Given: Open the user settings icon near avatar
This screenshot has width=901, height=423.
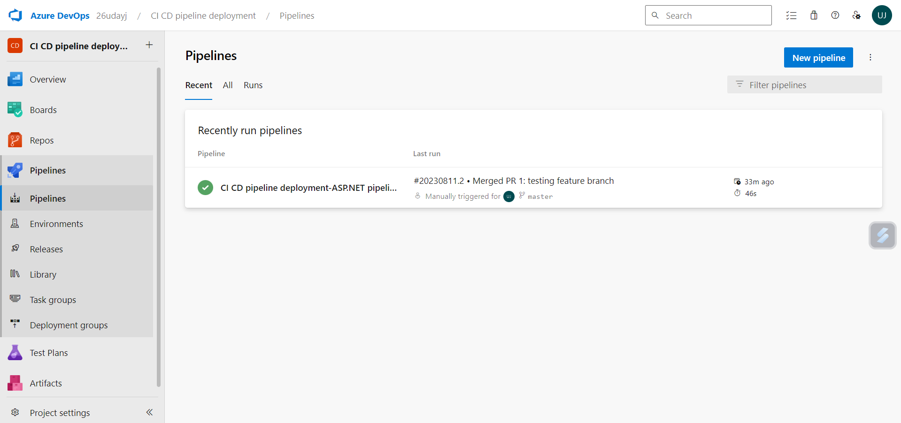Looking at the screenshot, I should pos(856,15).
